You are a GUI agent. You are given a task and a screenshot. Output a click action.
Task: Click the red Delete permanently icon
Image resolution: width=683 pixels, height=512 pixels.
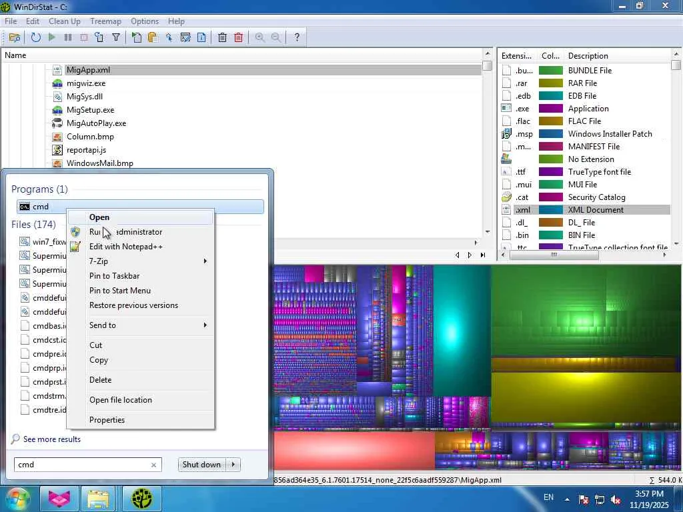(238, 37)
